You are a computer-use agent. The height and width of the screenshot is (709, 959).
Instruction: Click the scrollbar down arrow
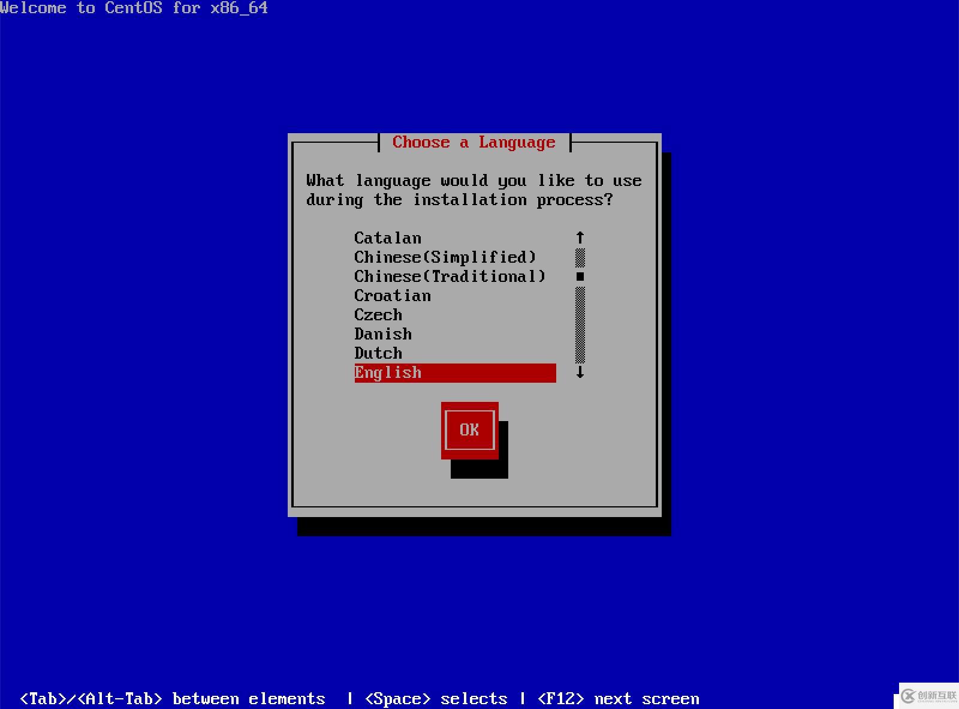(580, 372)
